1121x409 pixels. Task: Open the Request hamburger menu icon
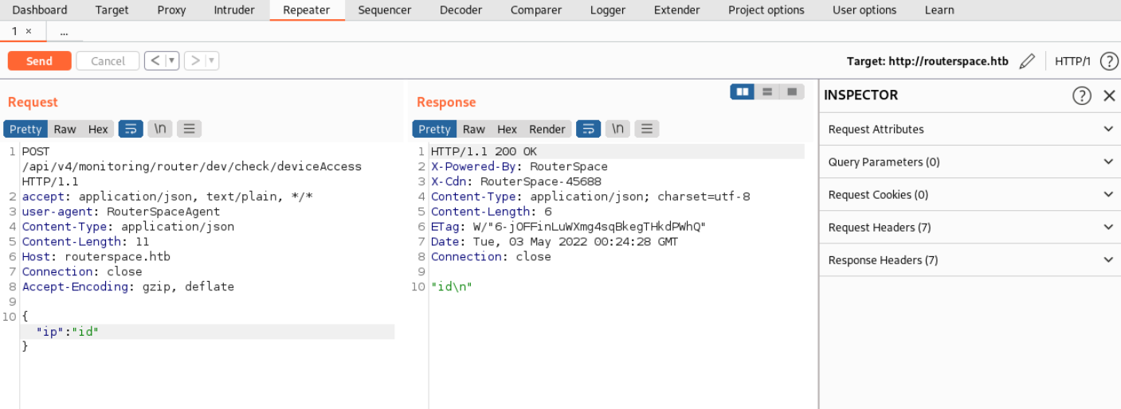coord(189,129)
